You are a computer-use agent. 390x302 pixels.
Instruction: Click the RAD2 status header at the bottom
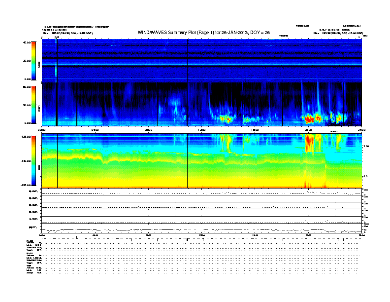pos(30,241)
